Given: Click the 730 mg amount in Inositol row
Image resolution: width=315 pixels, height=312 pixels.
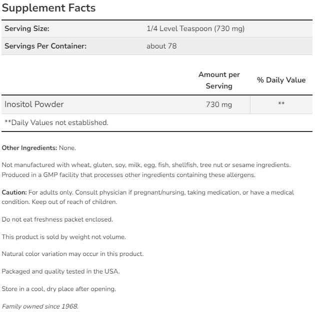Looking at the screenshot, I should coord(219,105).
